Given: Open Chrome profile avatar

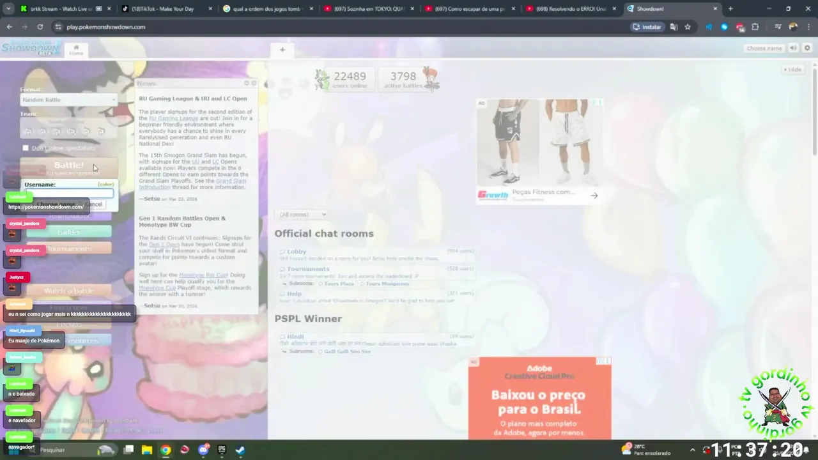Looking at the screenshot, I should click(793, 27).
